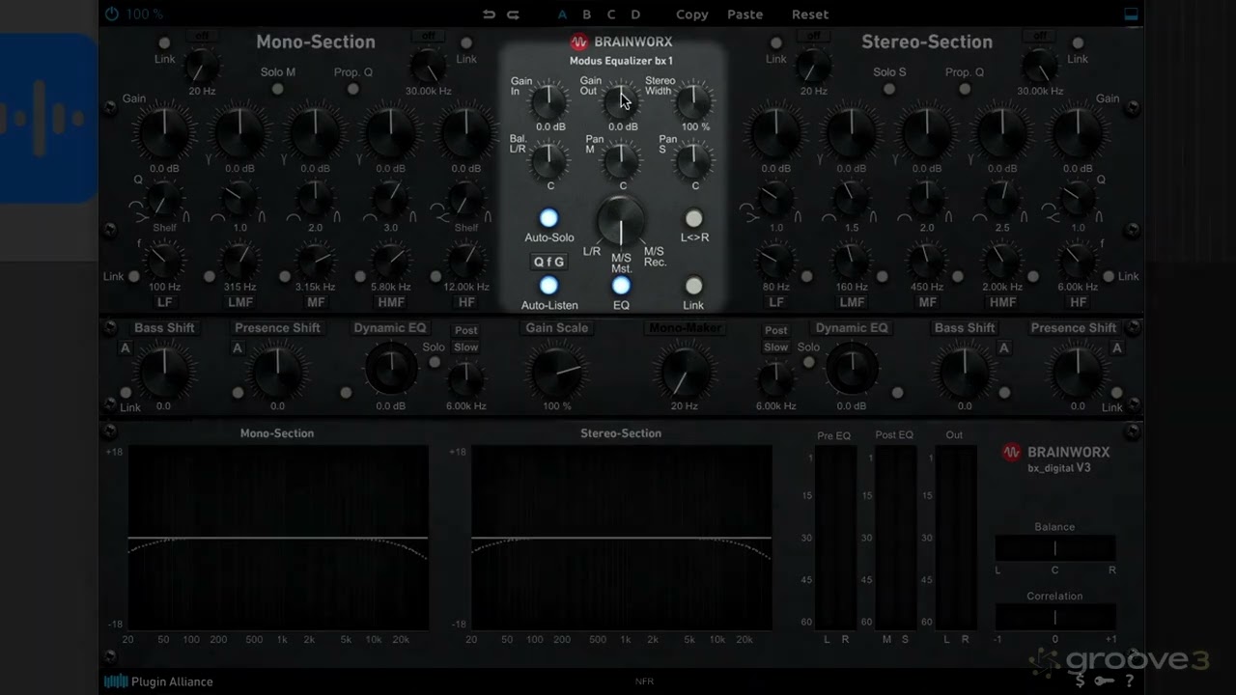Toggle the Auto-Solo light
The image size is (1236, 695).
[548, 218]
